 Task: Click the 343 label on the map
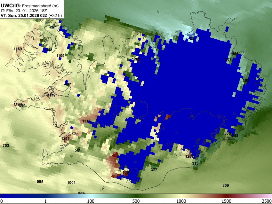(49, 50)
